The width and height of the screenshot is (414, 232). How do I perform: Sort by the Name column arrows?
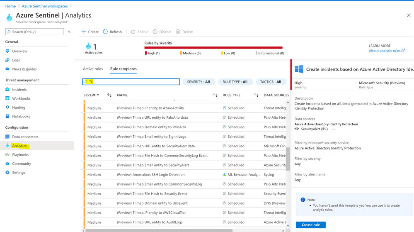(x=215, y=95)
